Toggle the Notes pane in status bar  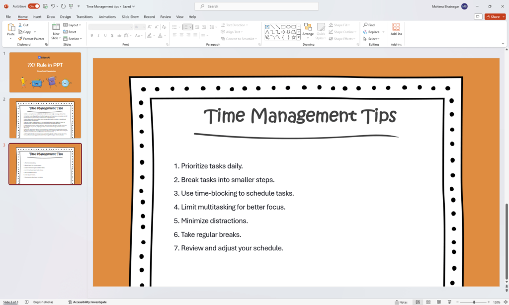(x=401, y=302)
